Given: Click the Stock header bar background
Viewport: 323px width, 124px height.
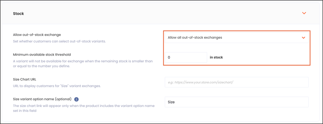Looking at the screenshot, I should point(161,14).
